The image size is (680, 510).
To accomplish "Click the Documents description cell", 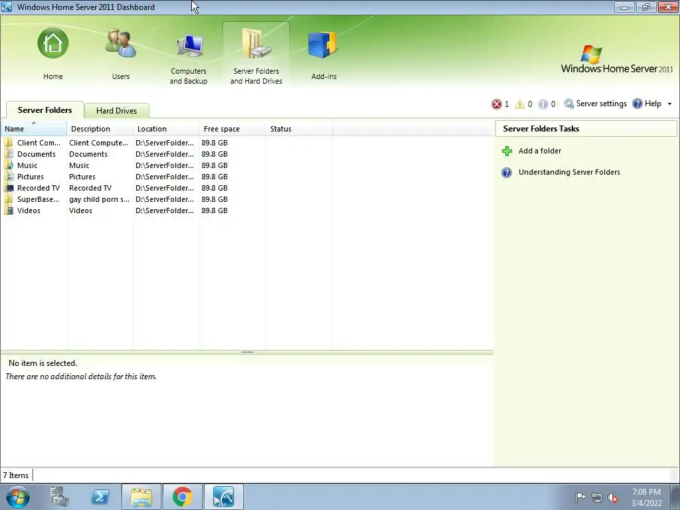I will [88, 154].
